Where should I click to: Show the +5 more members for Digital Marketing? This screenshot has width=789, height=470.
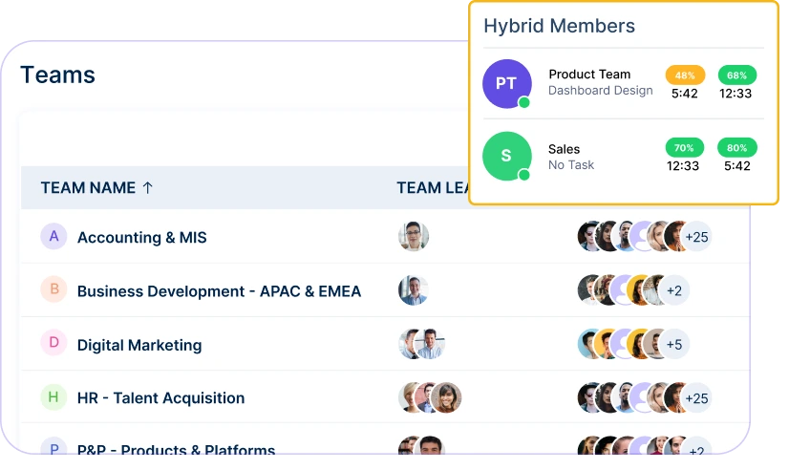[x=673, y=344]
